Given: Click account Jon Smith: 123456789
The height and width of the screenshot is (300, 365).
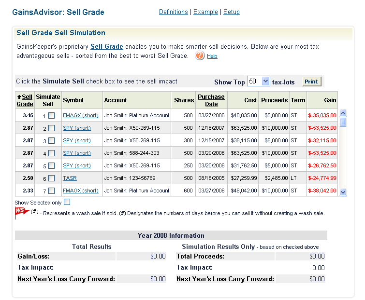Looking at the screenshot, I should point(130,178).
